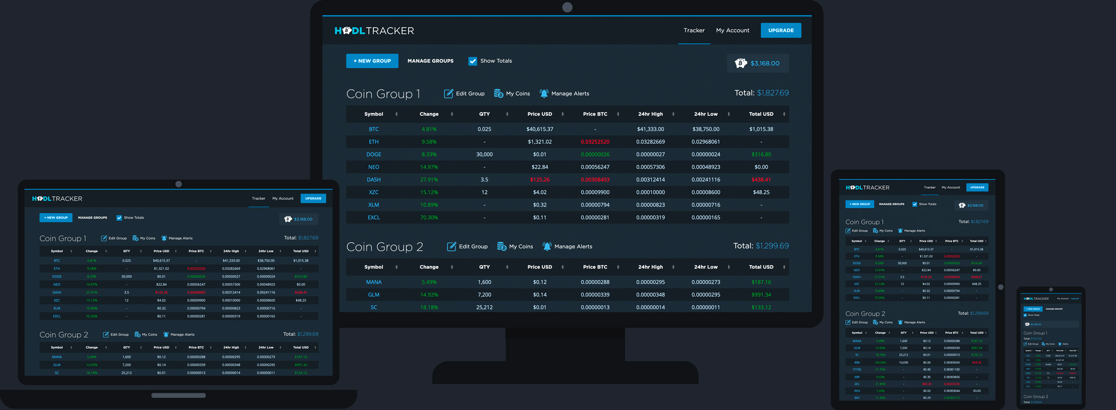Sort Coin Group 1 by Price BTC on desktop monitor
The width and height of the screenshot is (1116, 410).
tap(595, 114)
